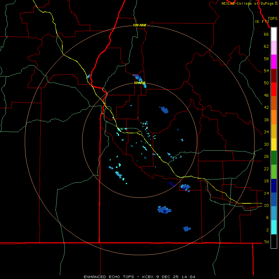Click the black TH legend swatch
Screen dimensions: 279x279
[274, 241]
